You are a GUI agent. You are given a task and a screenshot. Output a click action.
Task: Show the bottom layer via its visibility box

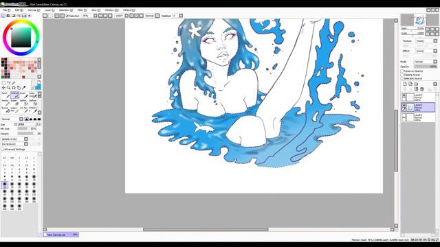[404, 115]
